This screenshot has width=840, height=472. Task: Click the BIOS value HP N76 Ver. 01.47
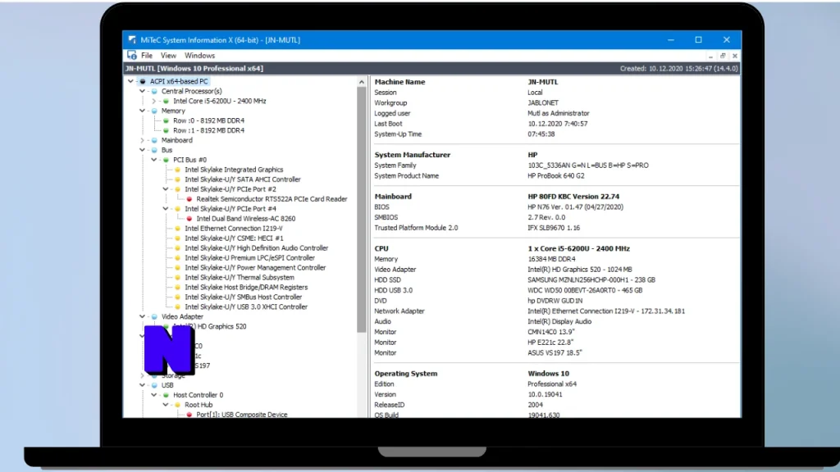575,206
